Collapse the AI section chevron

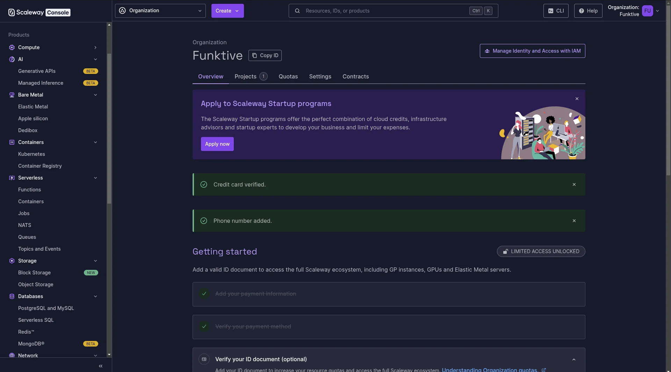point(95,59)
